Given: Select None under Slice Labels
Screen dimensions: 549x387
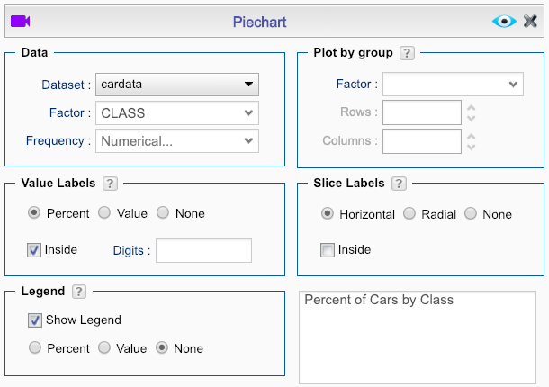Looking at the screenshot, I should [x=471, y=213].
